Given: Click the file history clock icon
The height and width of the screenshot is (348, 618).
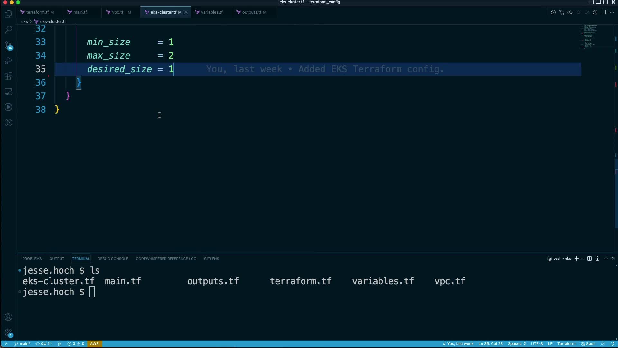Looking at the screenshot, I should pyautogui.click(x=553, y=12).
